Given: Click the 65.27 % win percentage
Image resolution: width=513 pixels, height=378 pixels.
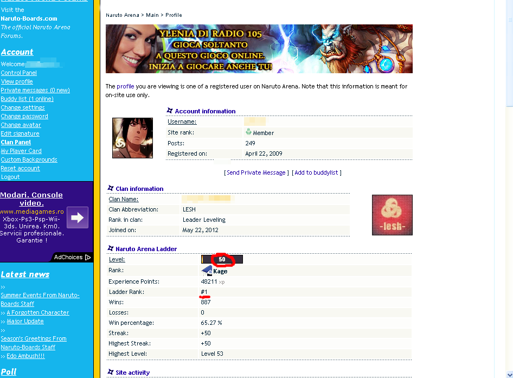Looking at the screenshot, I should point(211,323).
